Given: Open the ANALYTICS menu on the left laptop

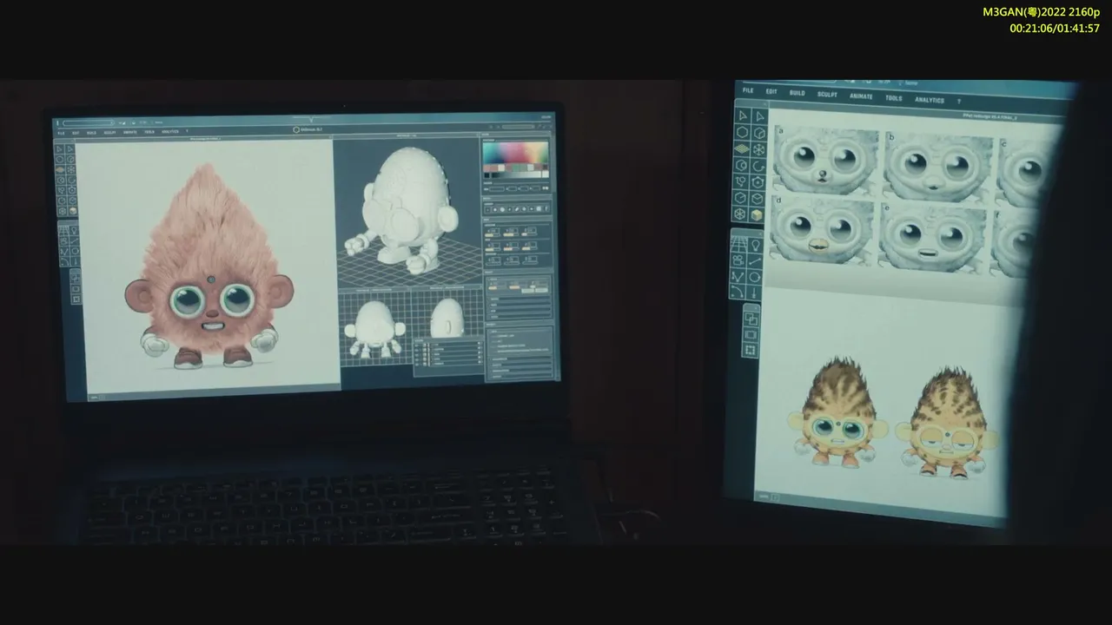Looking at the screenshot, I should (x=170, y=132).
